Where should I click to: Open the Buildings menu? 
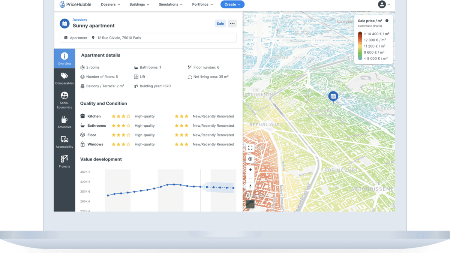point(139,4)
